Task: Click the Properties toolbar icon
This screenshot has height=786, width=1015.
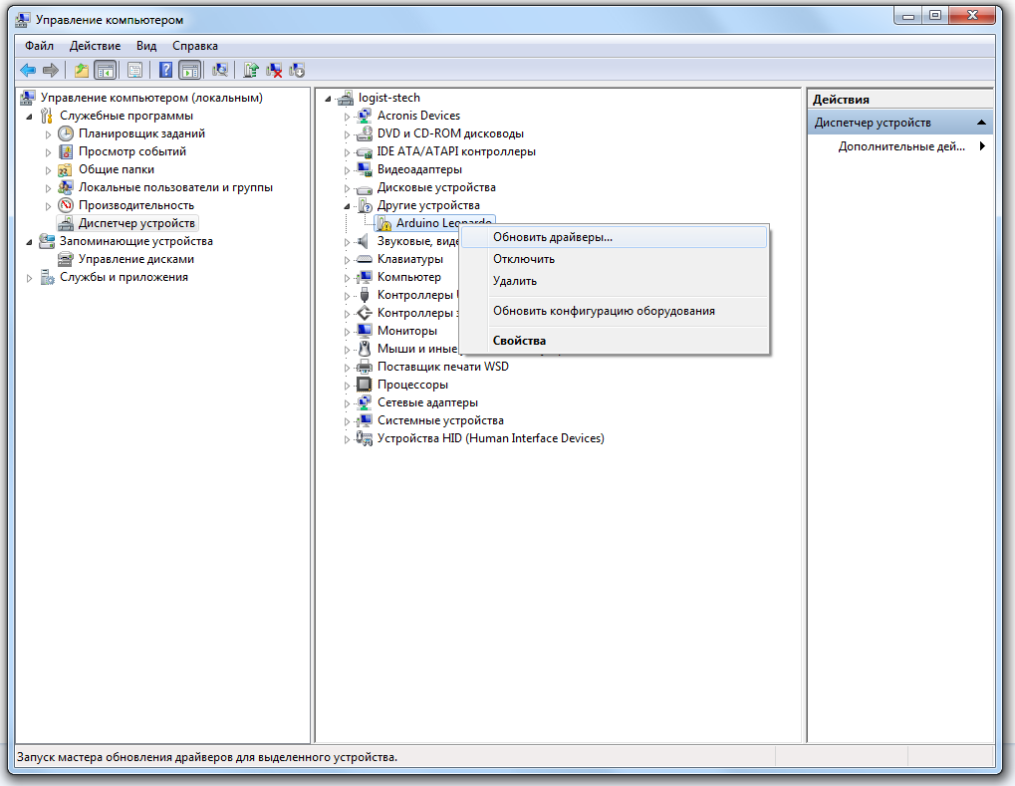Action: click(x=134, y=70)
